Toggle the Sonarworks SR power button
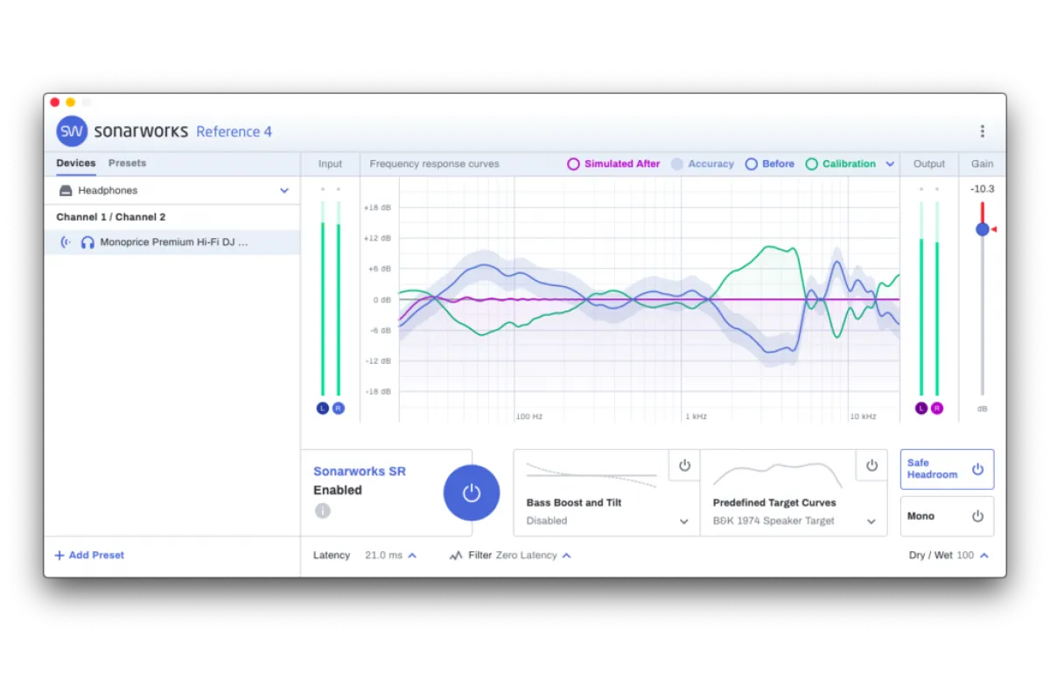1050x700 pixels. click(472, 493)
